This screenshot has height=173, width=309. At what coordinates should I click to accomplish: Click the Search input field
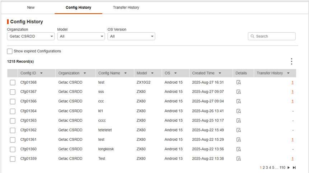click(274, 36)
